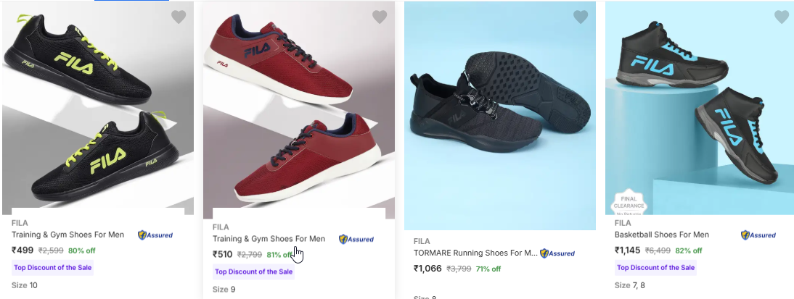Image resolution: width=794 pixels, height=299 pixels.
Task: Add TORMARE running shoes to wishlist
Action: 581,17
